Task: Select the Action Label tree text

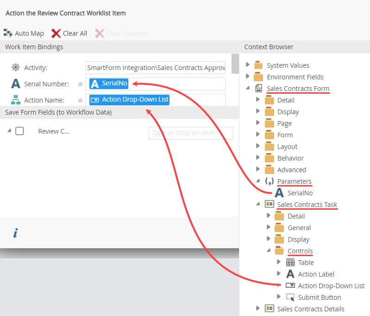Action: [x=316, y=274]
